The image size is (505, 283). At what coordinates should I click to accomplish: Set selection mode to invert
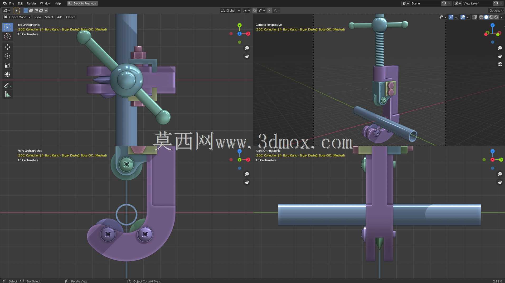(x=41, y=11)
